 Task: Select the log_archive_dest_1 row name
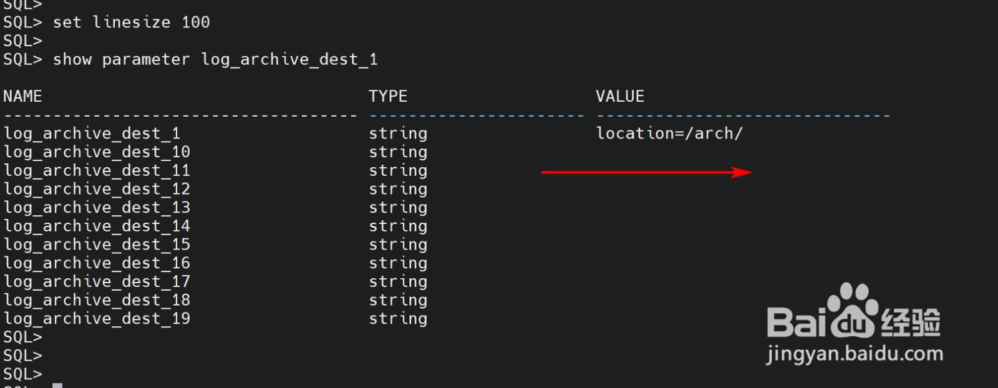92,133
